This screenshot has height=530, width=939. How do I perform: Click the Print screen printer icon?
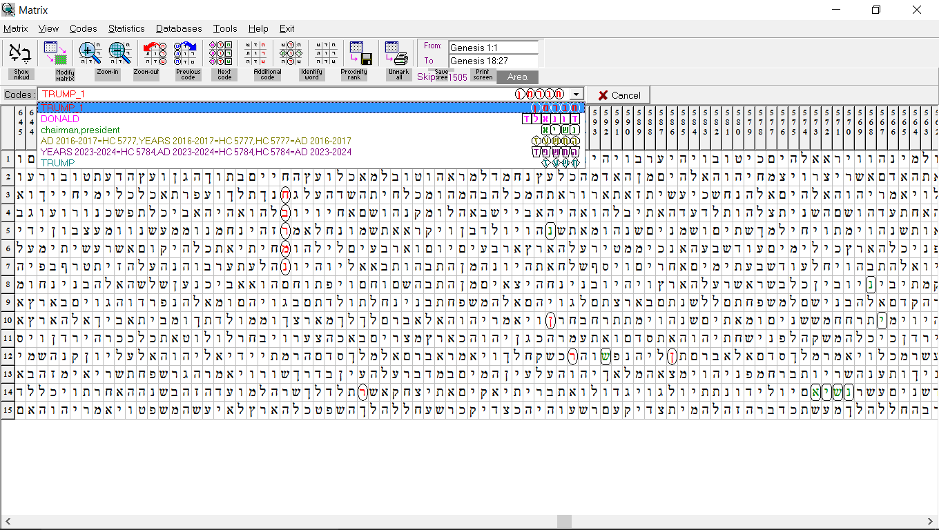pos(397,52)
